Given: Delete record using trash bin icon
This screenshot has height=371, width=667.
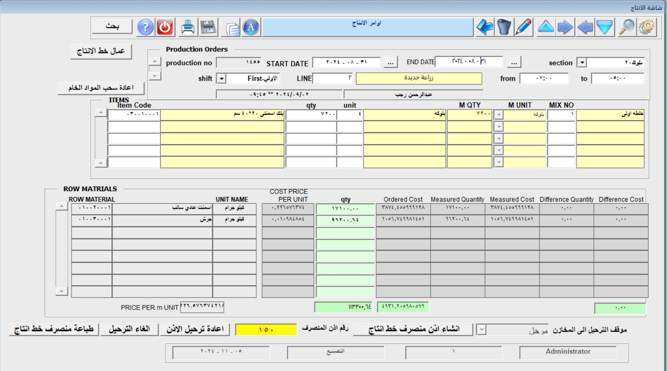Looking at the screenshot, I should (504, 27).
